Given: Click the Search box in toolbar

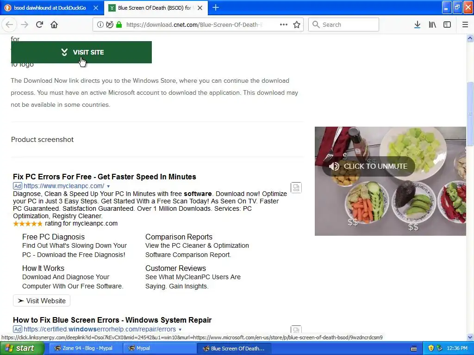Looking at the screenshot, I should 344,24.
